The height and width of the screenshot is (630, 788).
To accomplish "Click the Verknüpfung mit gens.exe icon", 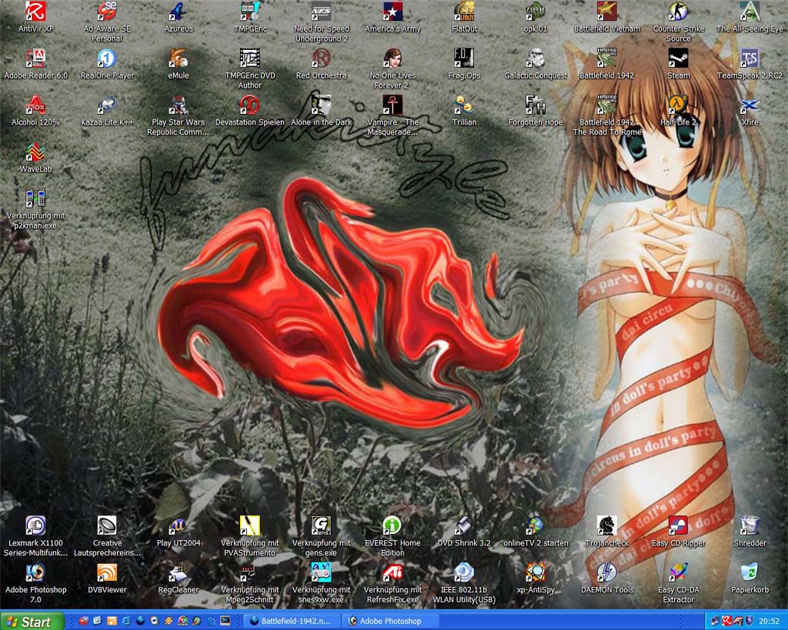I will [x=321, y=525].
